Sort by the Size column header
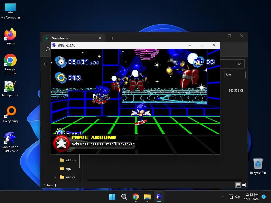271x203 pixels. pyautogui.click(x=235, y=75)
